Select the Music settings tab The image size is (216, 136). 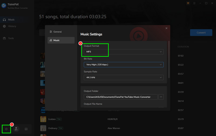coord(61,40)
